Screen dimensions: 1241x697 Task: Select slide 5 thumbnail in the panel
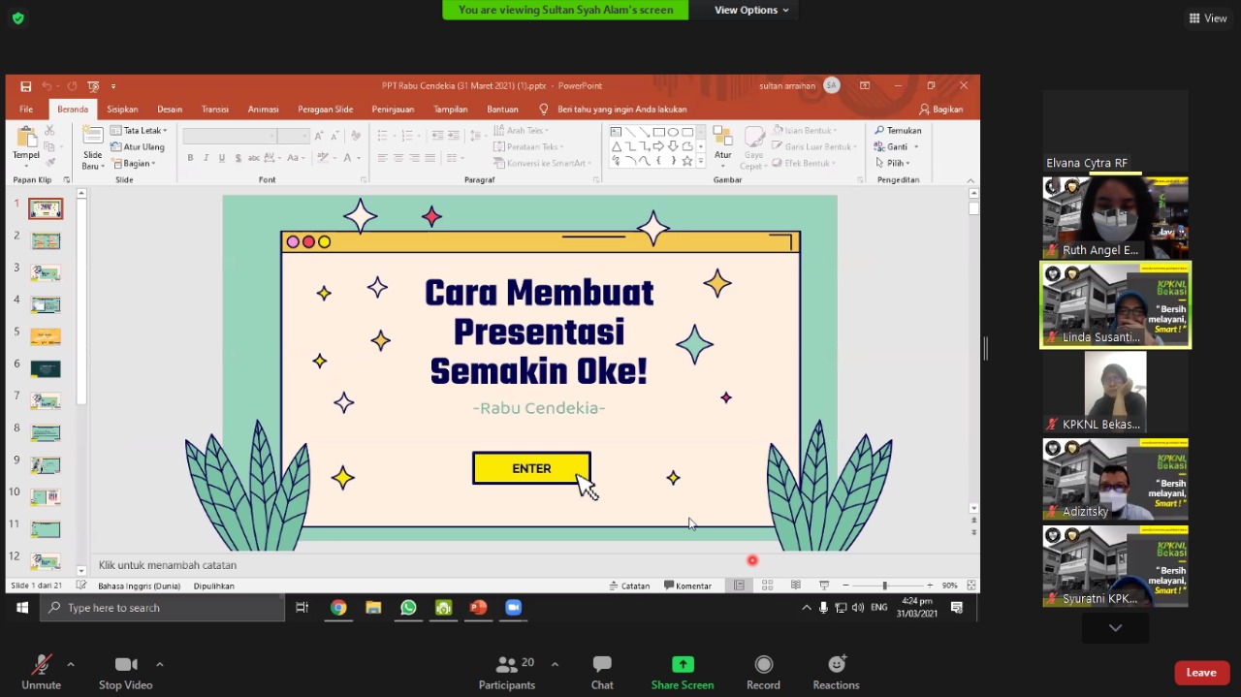coord(46,335)
